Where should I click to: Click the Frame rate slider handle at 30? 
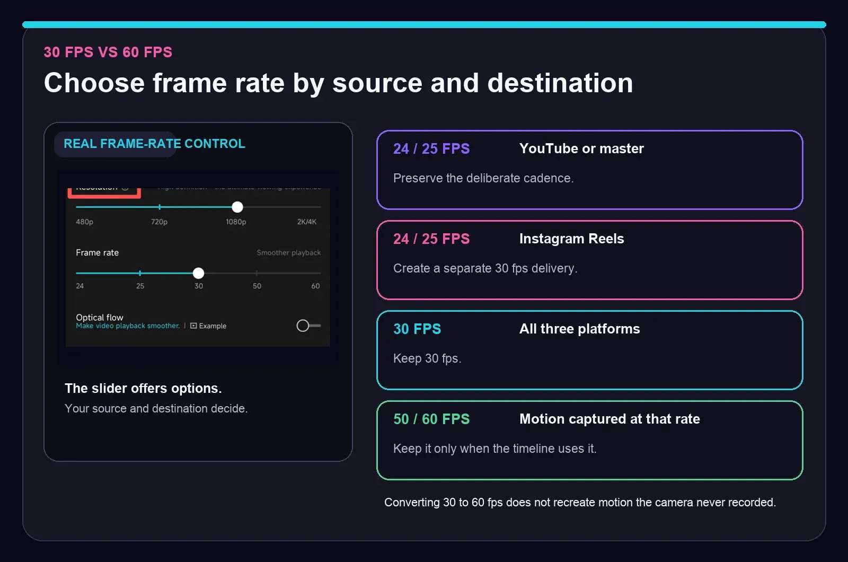pyautogui.click(x=198, y=273)
